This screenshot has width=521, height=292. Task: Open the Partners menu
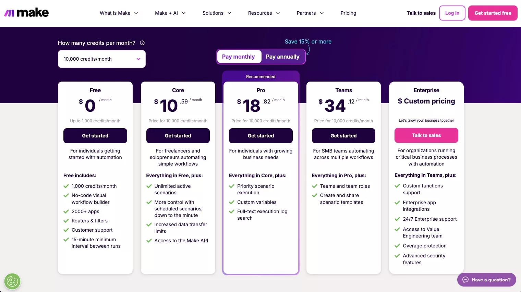(310, 13)
